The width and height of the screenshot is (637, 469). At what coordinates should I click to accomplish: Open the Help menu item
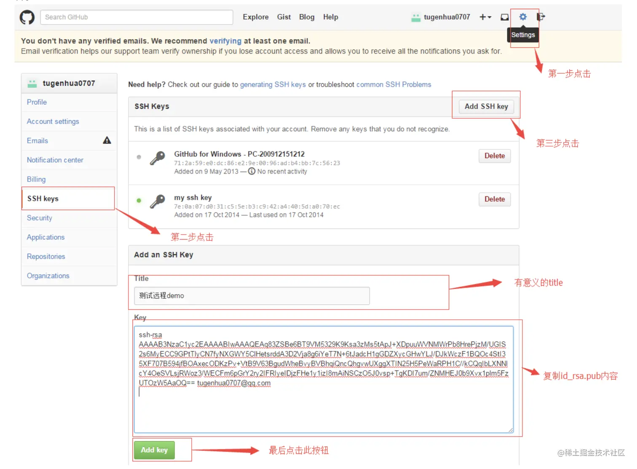point(331,17)
